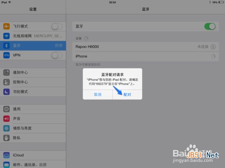Viewport: 225px width, 168px height.
Task: Open 邮件、通讯录、日历 settings
Action: 33,164
